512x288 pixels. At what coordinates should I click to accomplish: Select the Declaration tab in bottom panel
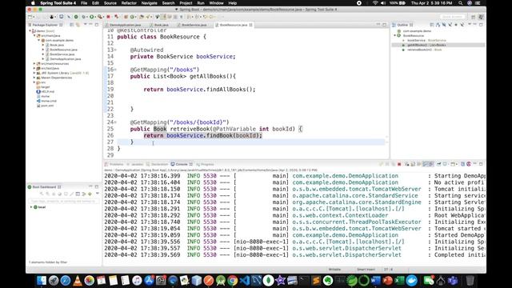[x=158, y=164]
